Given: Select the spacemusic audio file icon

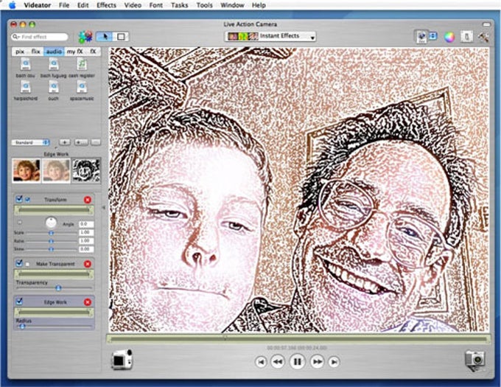Looking at the screenshot, I should coord(82,87).
